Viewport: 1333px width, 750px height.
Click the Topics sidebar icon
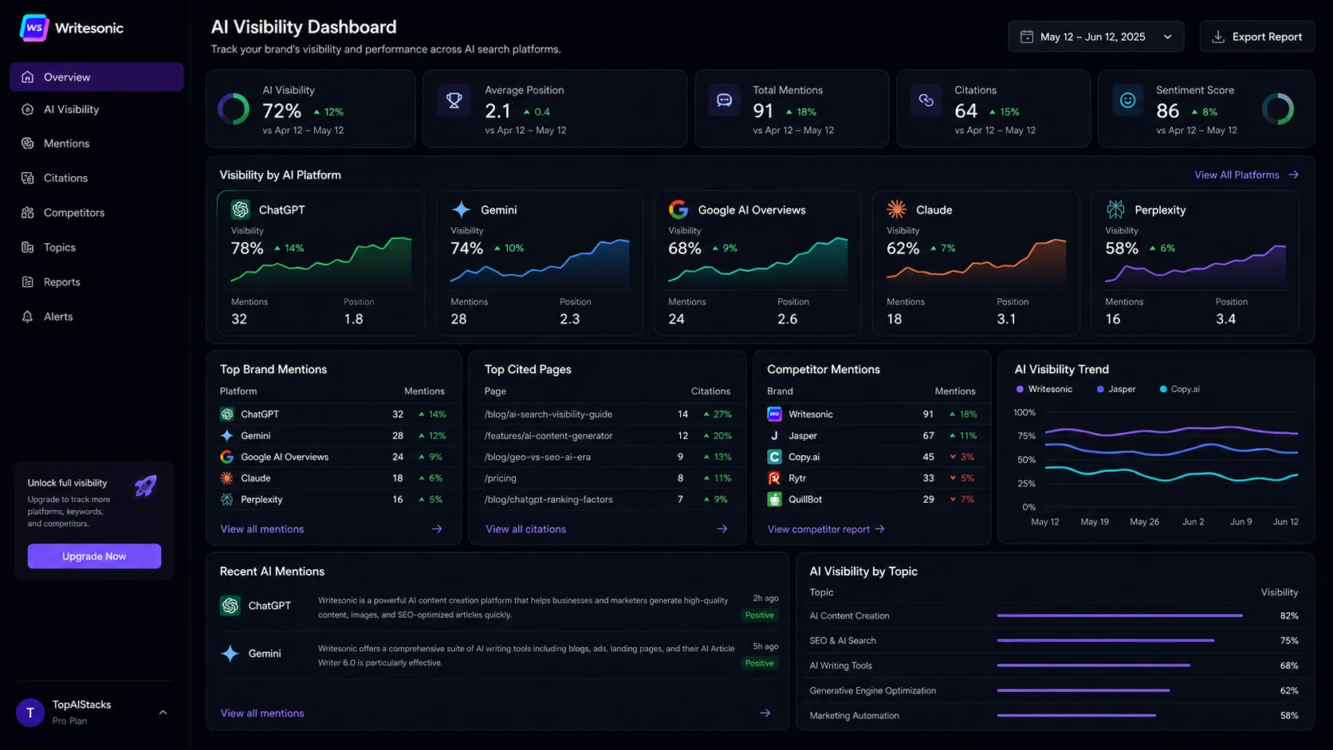28,247
